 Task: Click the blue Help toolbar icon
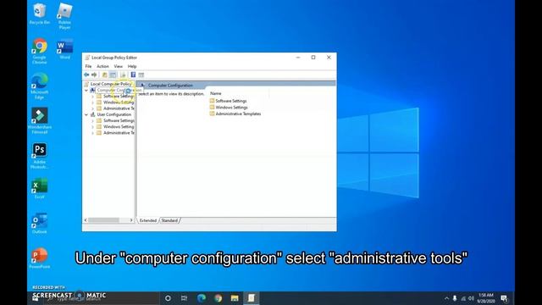133,75
